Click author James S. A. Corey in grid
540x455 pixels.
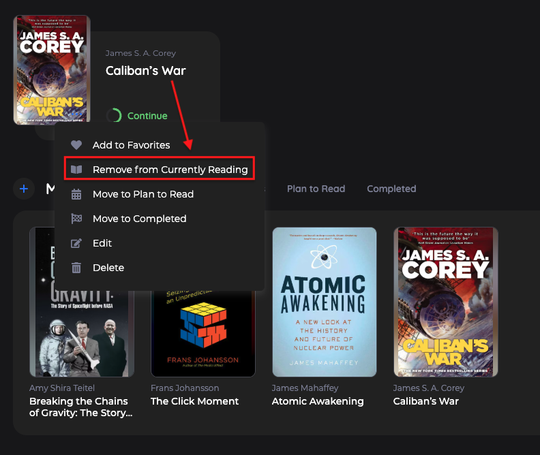429,388
